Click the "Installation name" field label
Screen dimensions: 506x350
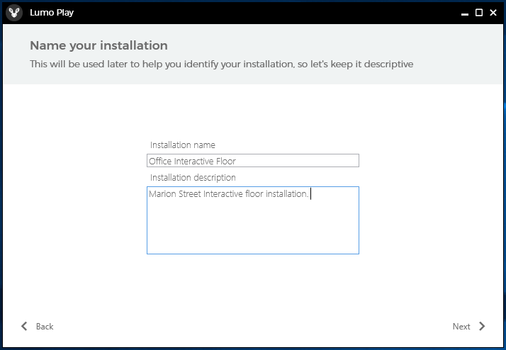(x=183, y=145)
